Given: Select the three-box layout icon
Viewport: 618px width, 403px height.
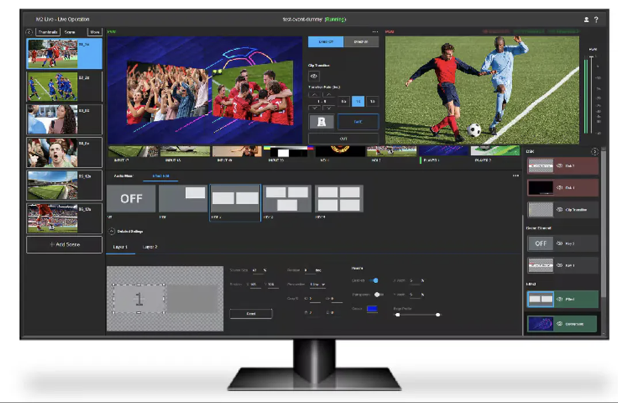Looking at the screenshot, I should [x=287, y=198].
